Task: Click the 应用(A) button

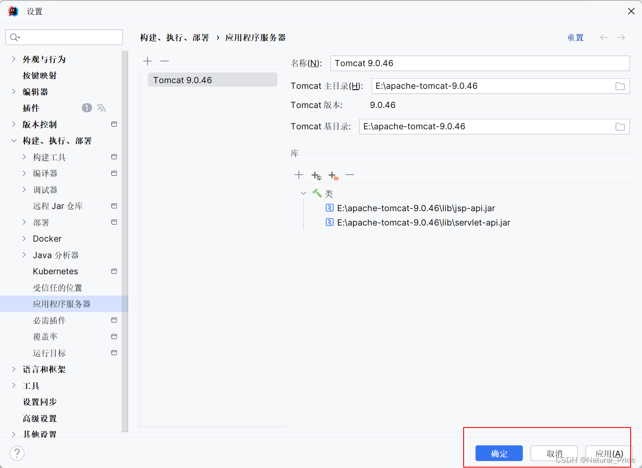Action: coord(609,453)
